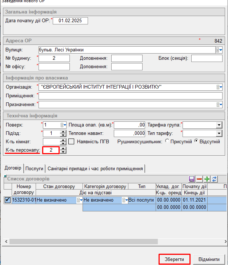This screenshot has height=265, width=228.
Task: Click the К-ть персоналу spinner arrows
Action: click(63, 150)
